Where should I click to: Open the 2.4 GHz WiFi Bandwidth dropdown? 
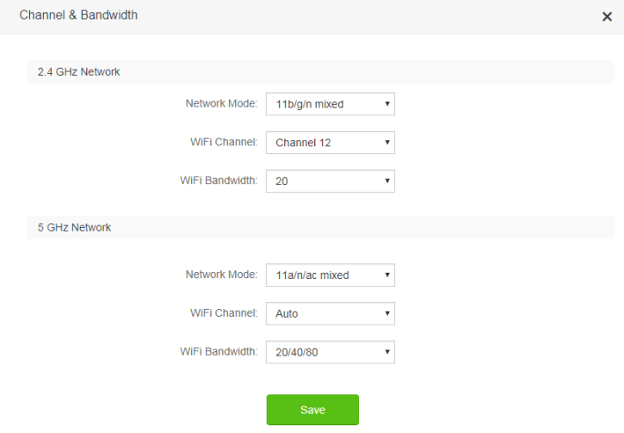click(330, 181)
